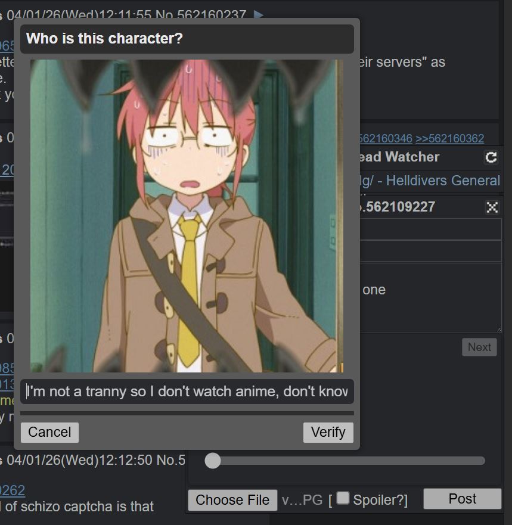Image resolution: width=512 pixels, height=525 pixels.
Task: Click the comment box containing "one"
Action: click(x=430, y=297)
